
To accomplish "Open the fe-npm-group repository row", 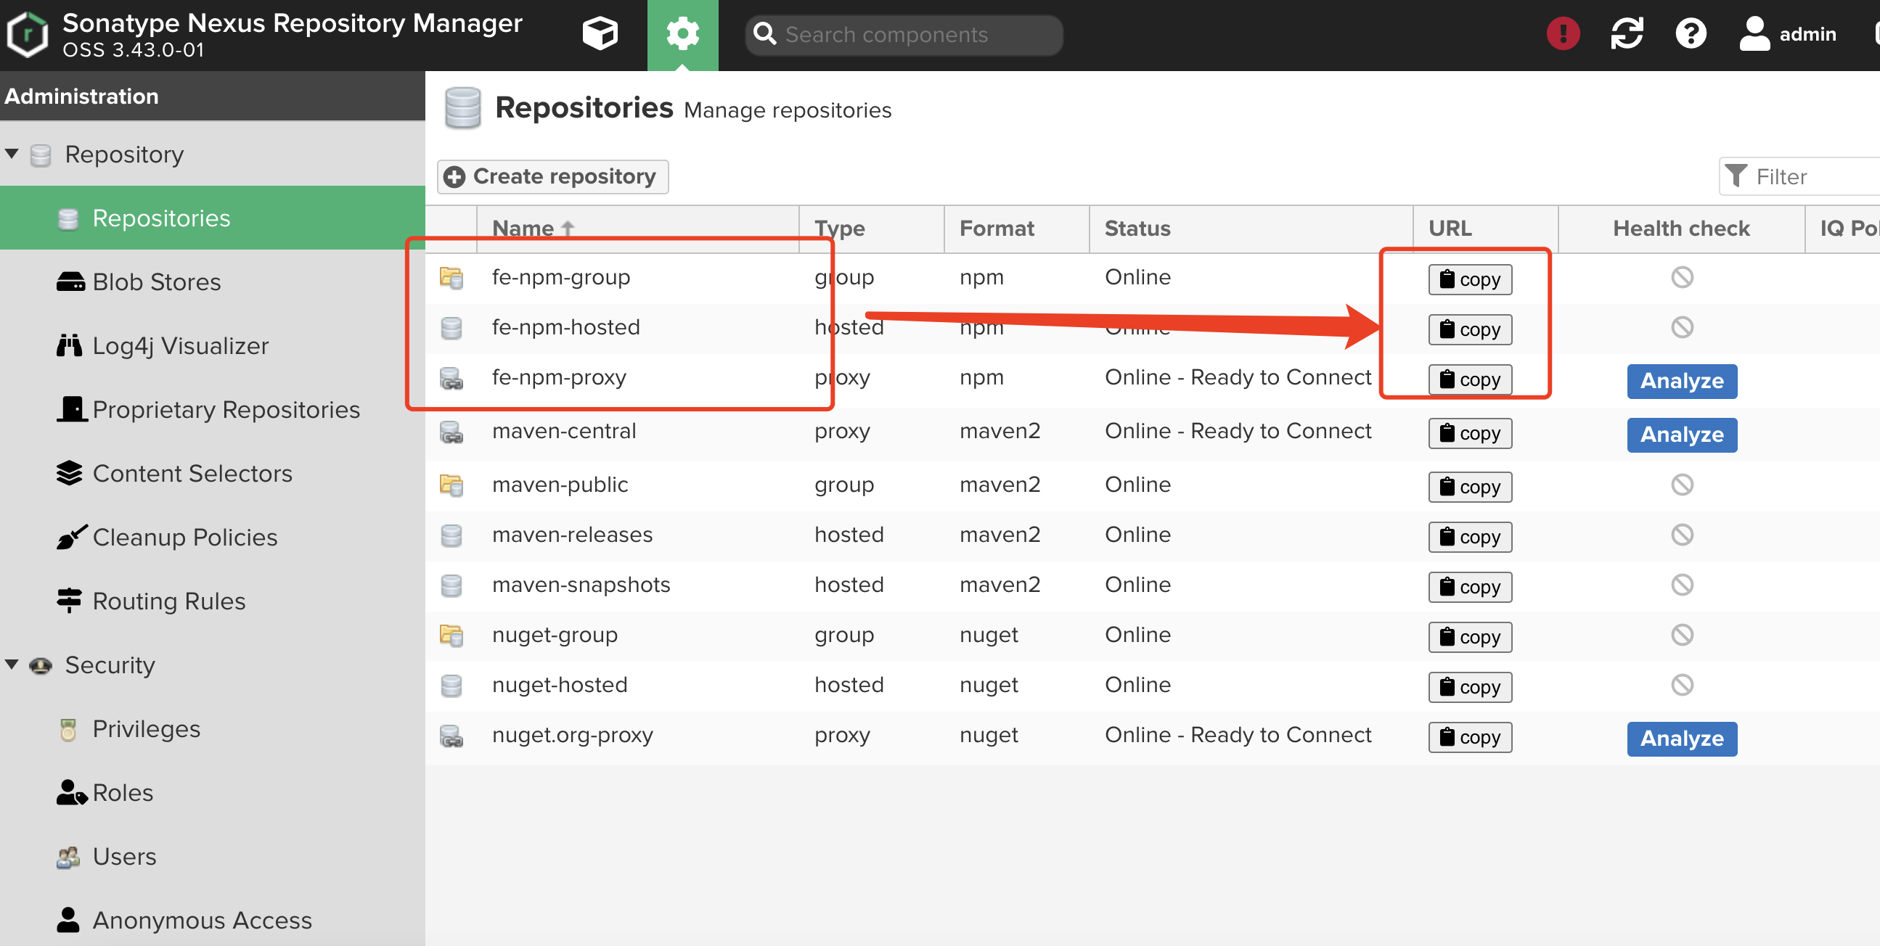I will click(1153, 278).
